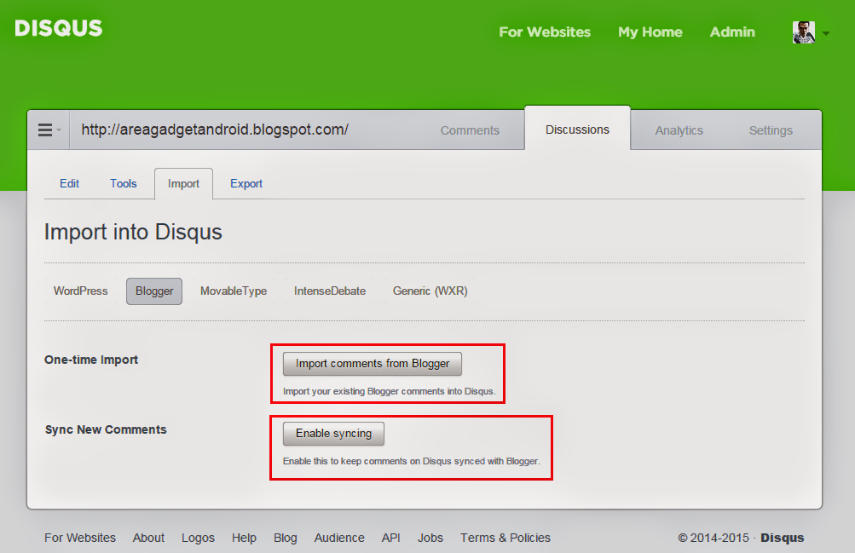Screen dimensions: 855x553
Task: Open the Analytics tab
Action: click(x=679, y=130)
